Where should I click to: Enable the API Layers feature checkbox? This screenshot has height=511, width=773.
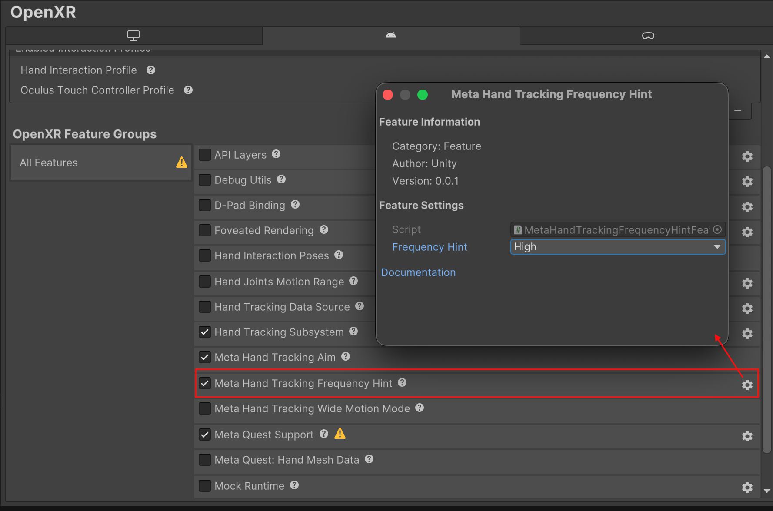[x=205, y=155]
